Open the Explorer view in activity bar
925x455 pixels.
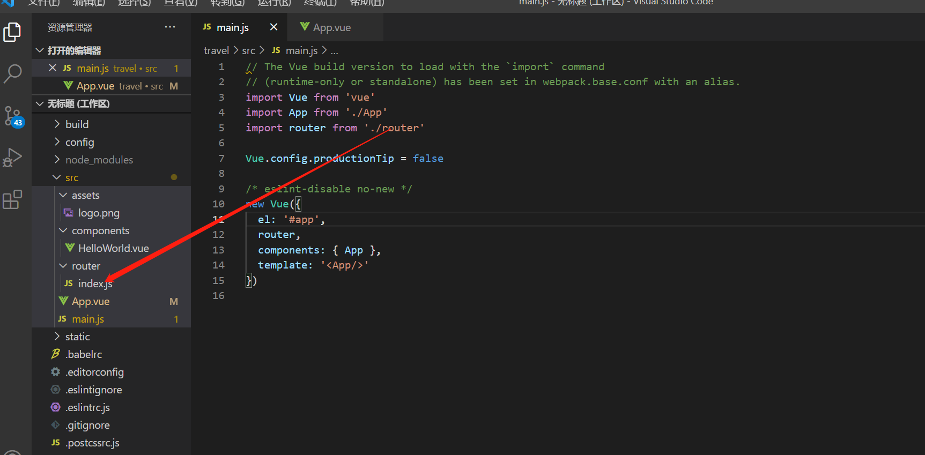[12, 32]
